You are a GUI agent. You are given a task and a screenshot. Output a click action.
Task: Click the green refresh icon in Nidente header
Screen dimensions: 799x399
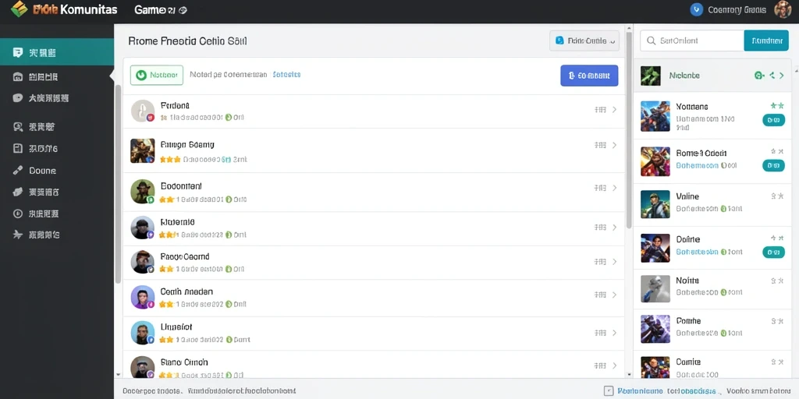[758, 76]
